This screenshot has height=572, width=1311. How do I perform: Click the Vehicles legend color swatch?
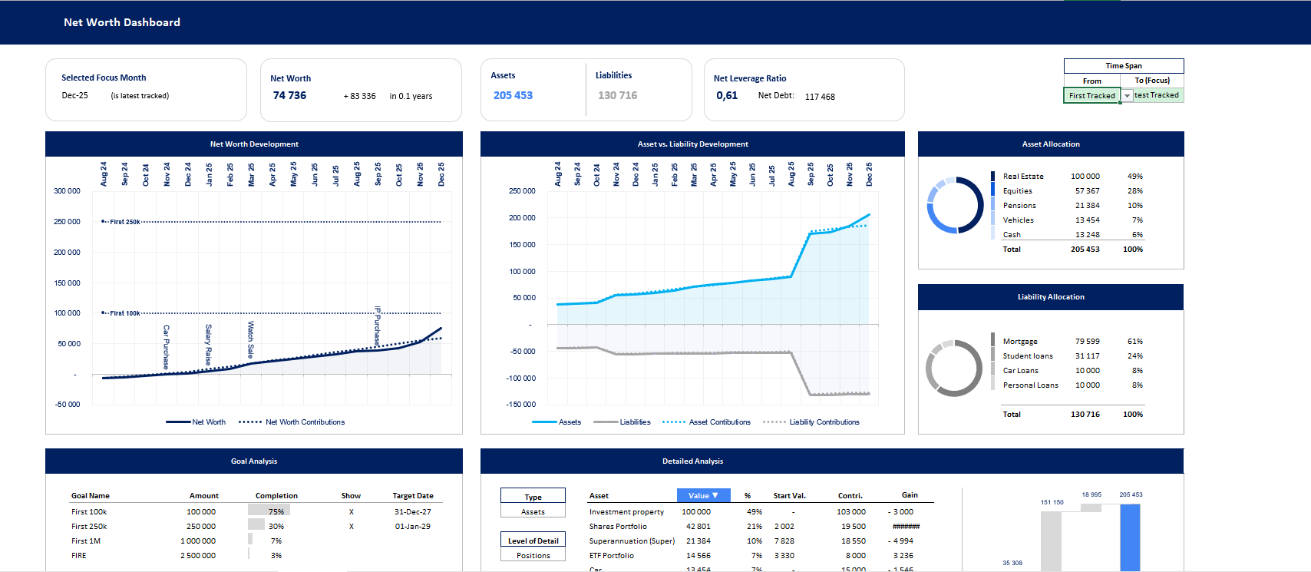click(x=993, y=220)
